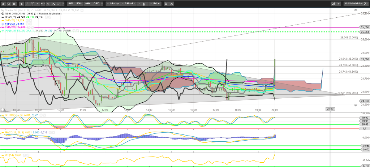The image size is (370, 167).
Task: Click the 24,743 (61.80%) Fibonacci label
Action: (348, 72)
